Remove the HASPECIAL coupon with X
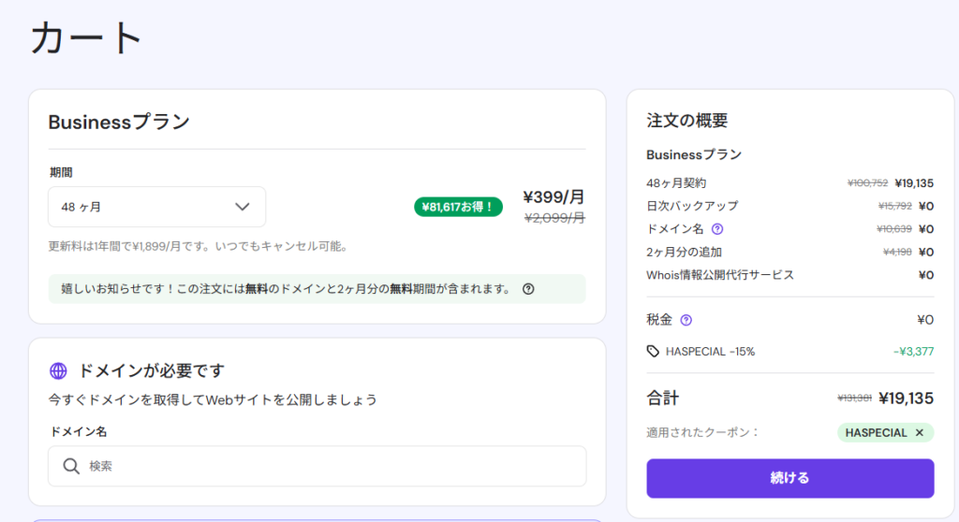Viewport: 959px width, 522px height. pyautogui.click(x=919, y=433)
